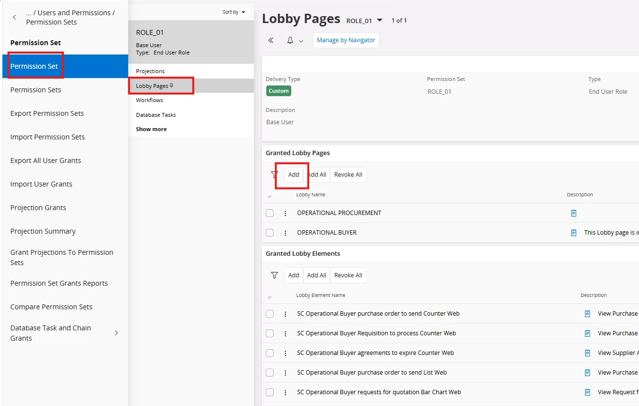Click the Manage by Navigator button
This screenshot has width=639, height=406.
tap(346, 40)
